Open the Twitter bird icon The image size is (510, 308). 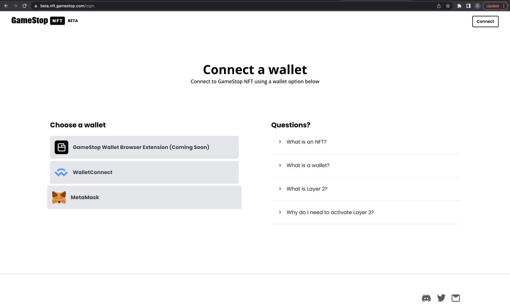click(441, 298)
